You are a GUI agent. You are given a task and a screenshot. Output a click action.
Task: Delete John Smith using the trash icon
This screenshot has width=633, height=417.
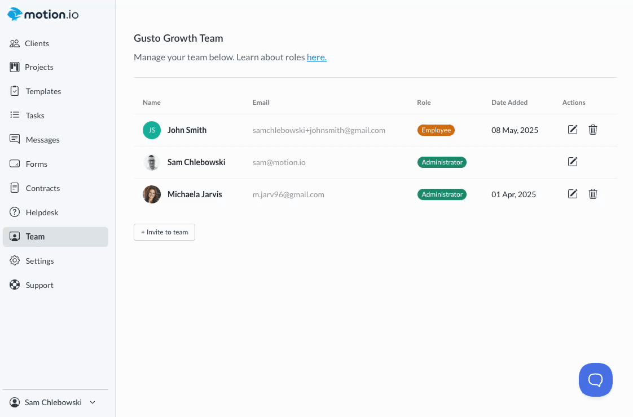(593, 130)
